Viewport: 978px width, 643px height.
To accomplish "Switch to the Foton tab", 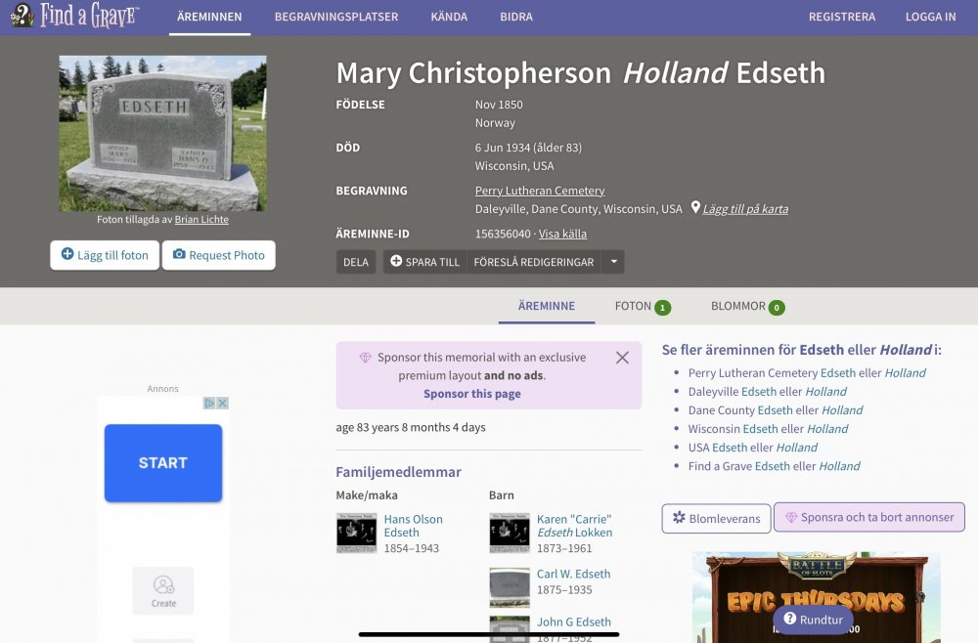I will click(642, 307).
